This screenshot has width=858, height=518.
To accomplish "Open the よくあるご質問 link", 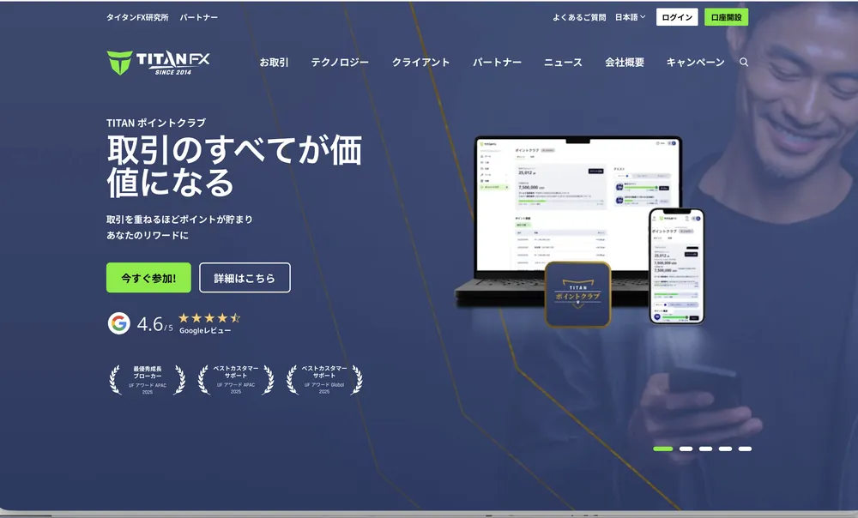I will tap(579, 17).
